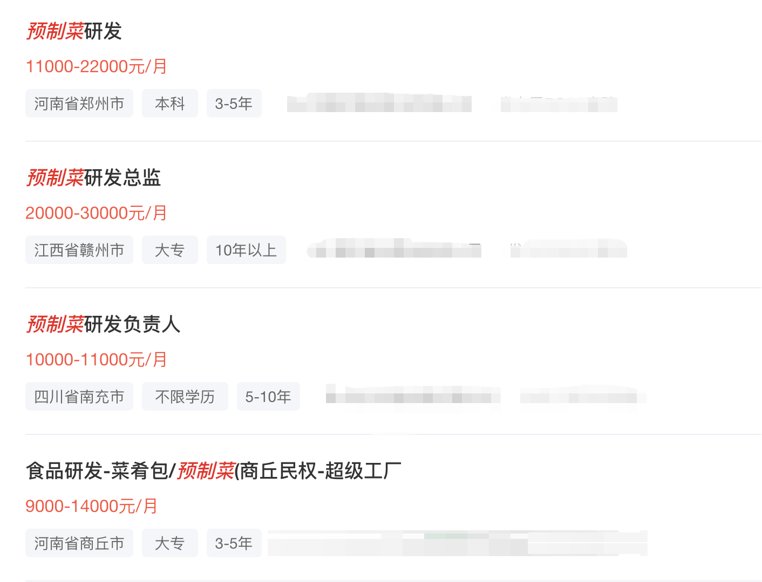Select the 本科 education tag
The width and height of the screenshot is (762, 582).
point(170,103)
